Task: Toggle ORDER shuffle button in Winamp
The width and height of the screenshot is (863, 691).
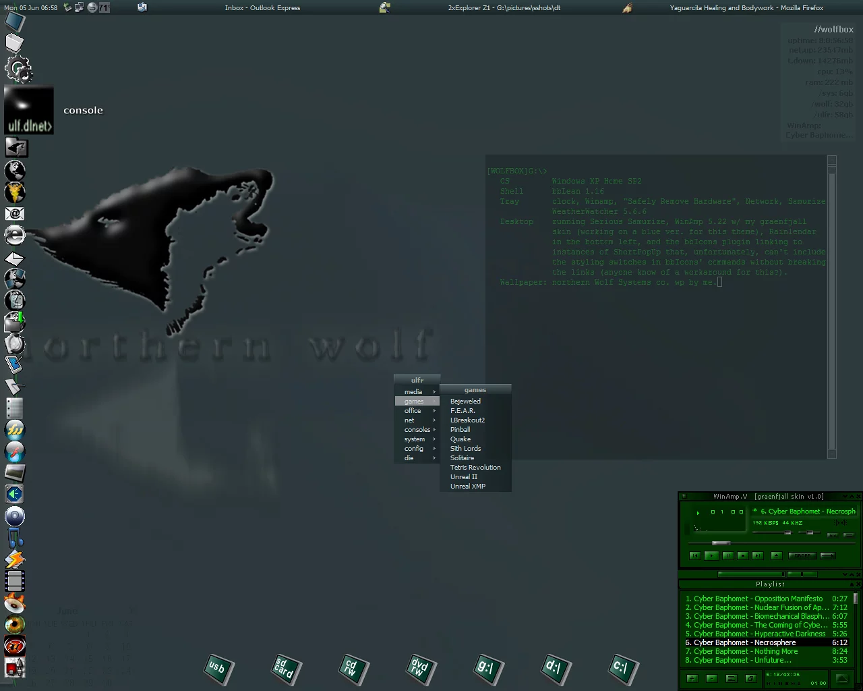Action: pyautogui.click(x=802, y=556)
